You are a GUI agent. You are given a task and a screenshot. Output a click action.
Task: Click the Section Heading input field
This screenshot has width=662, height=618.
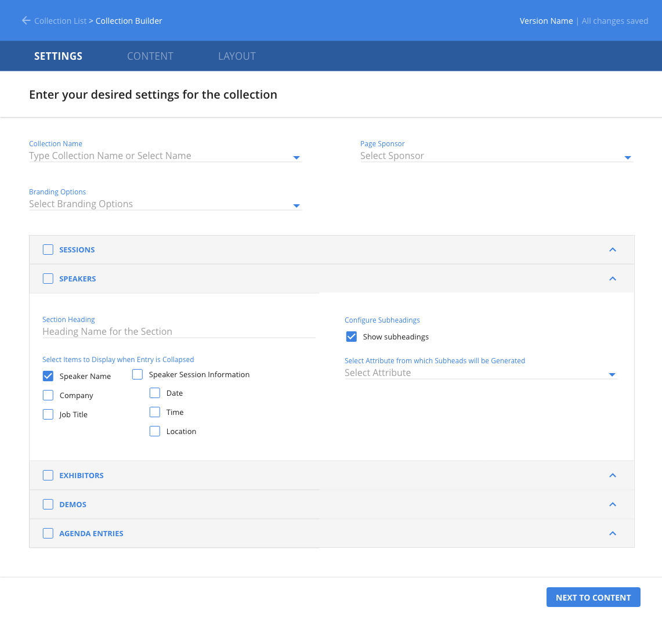pyautogui.click(x=179, y=331)
